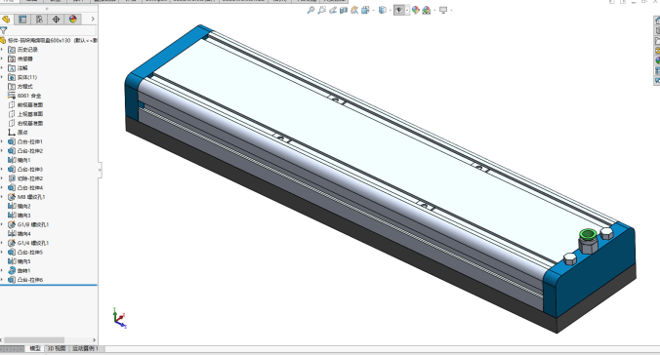660x355 pixels.
Task: Switch to the 模型 model tab
Action: (x=34, y=349)
